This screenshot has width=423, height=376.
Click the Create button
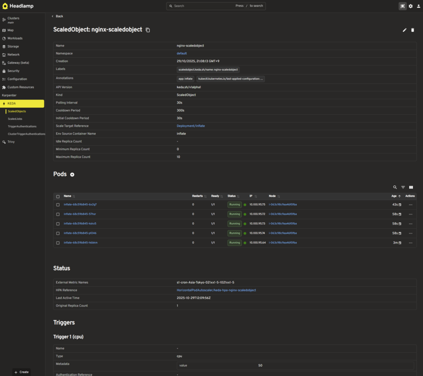tap(21, 372)
